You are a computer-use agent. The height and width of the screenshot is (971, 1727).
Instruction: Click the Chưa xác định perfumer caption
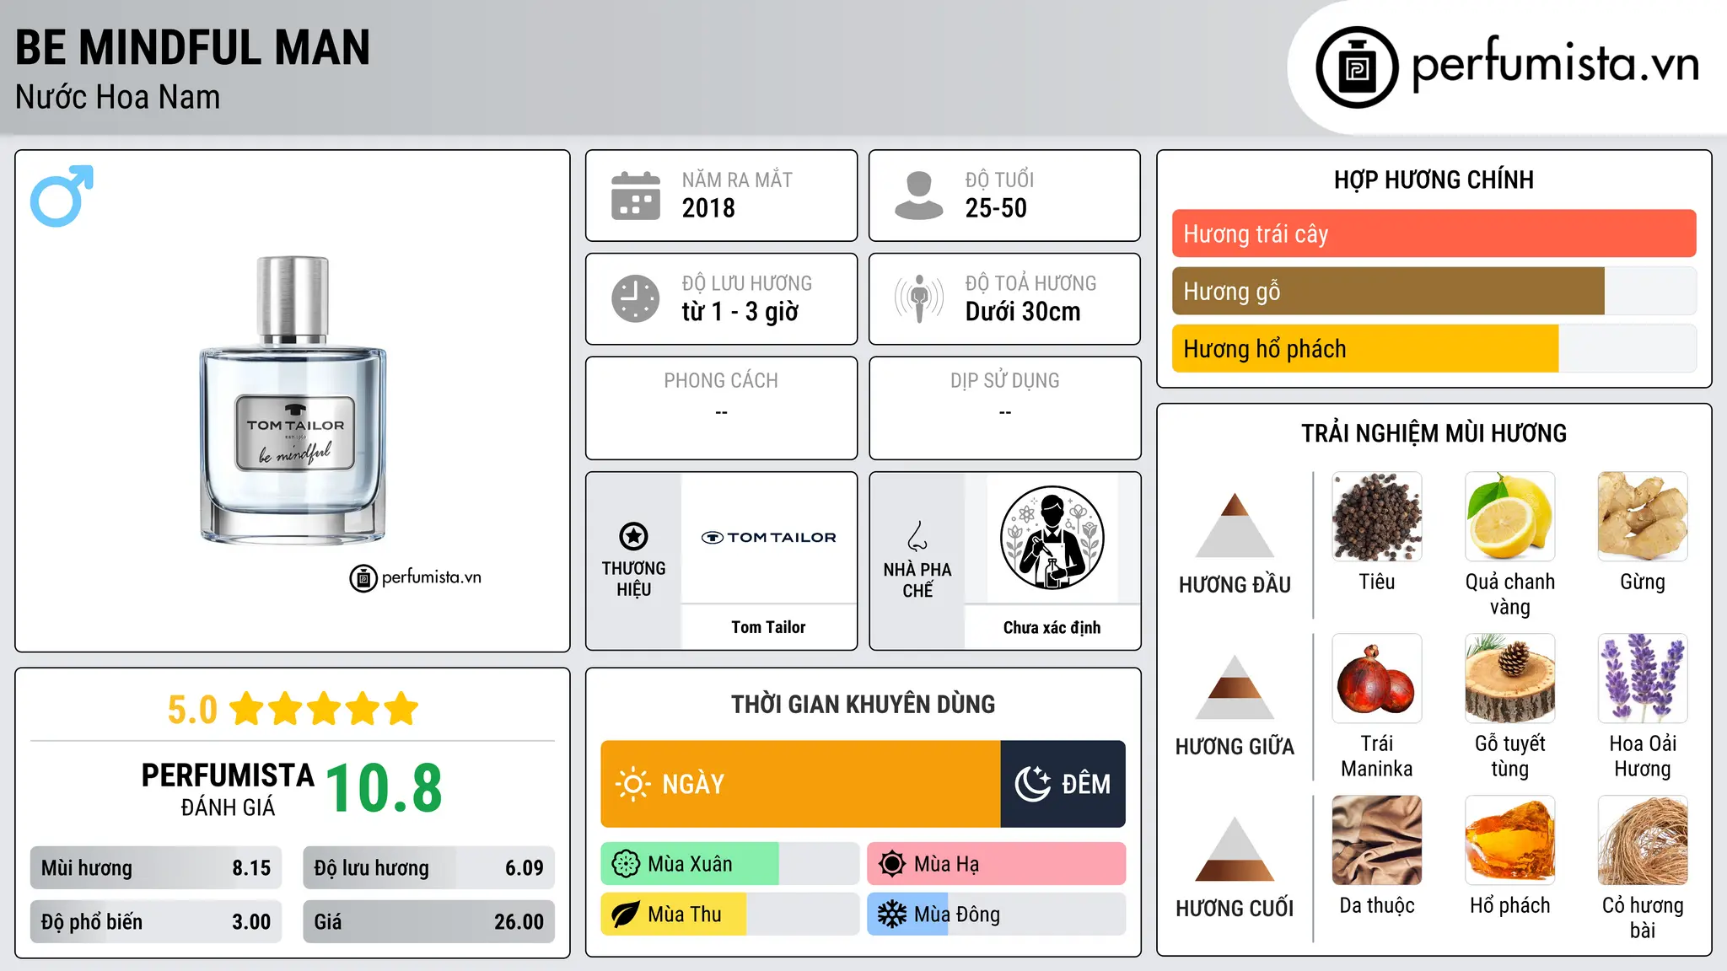pos(1052,627)
